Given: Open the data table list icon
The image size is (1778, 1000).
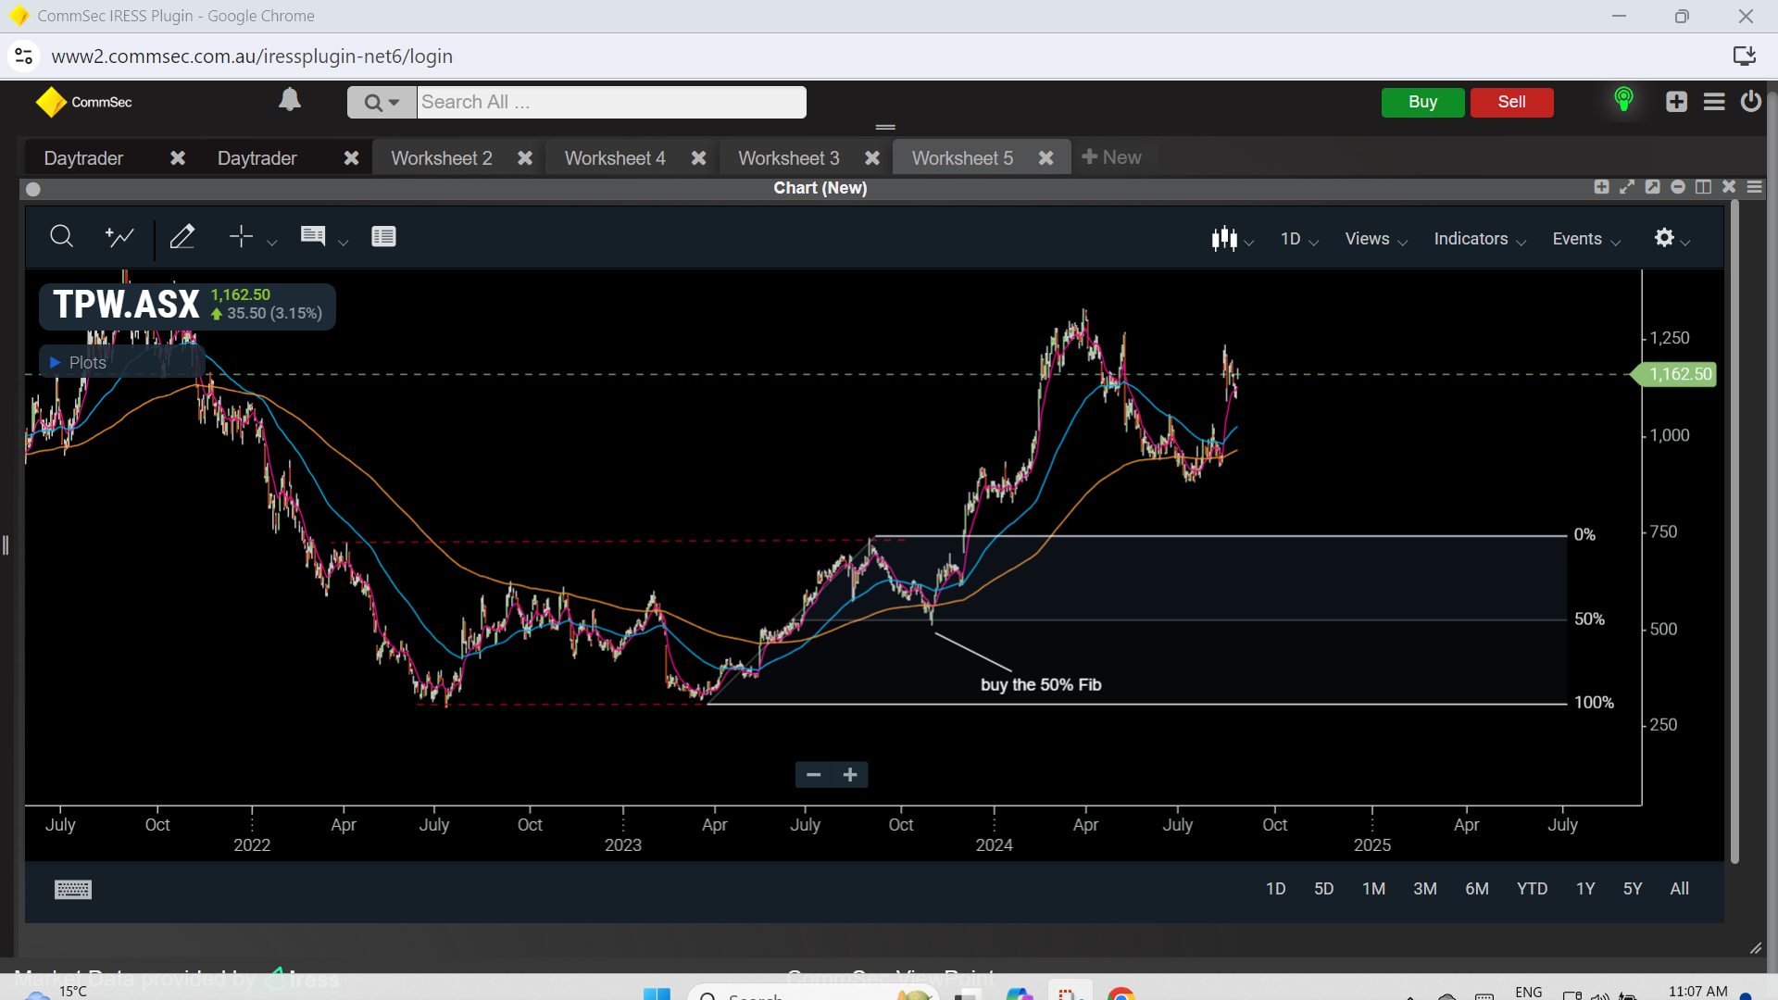Looking at the screenshot, I should 383,237.
